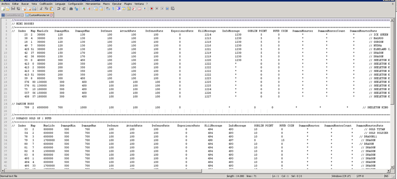Redo action via toolbar arrow
The height and width of the screenshot is (179, 397).
64,9
